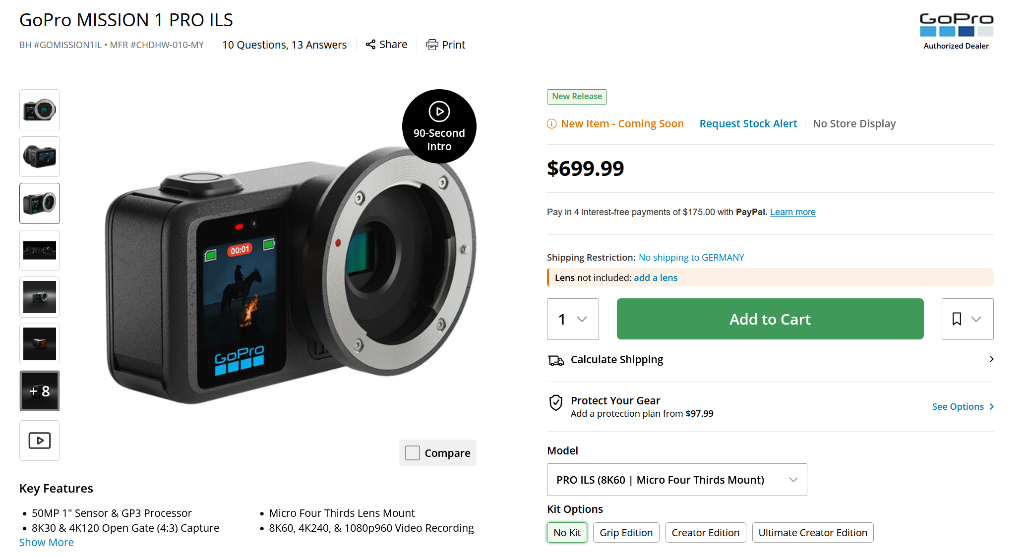Click the Protect Your Gear shield icon
The width and height of the screenshot is (1029, 557).
(x=556, y=403)
